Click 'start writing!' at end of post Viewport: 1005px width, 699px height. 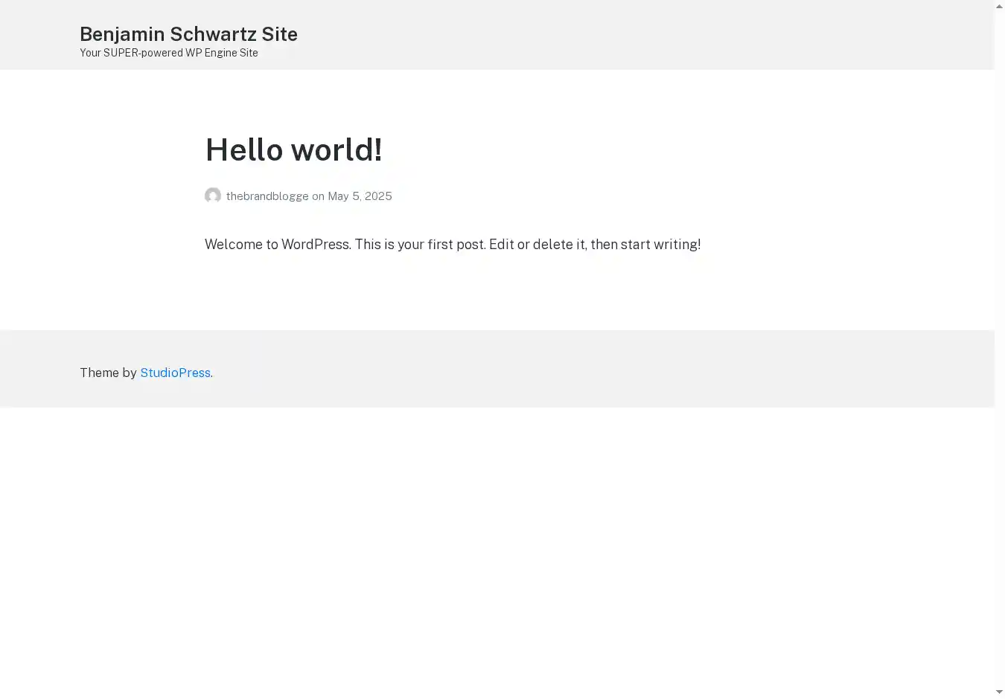[660, 245]
